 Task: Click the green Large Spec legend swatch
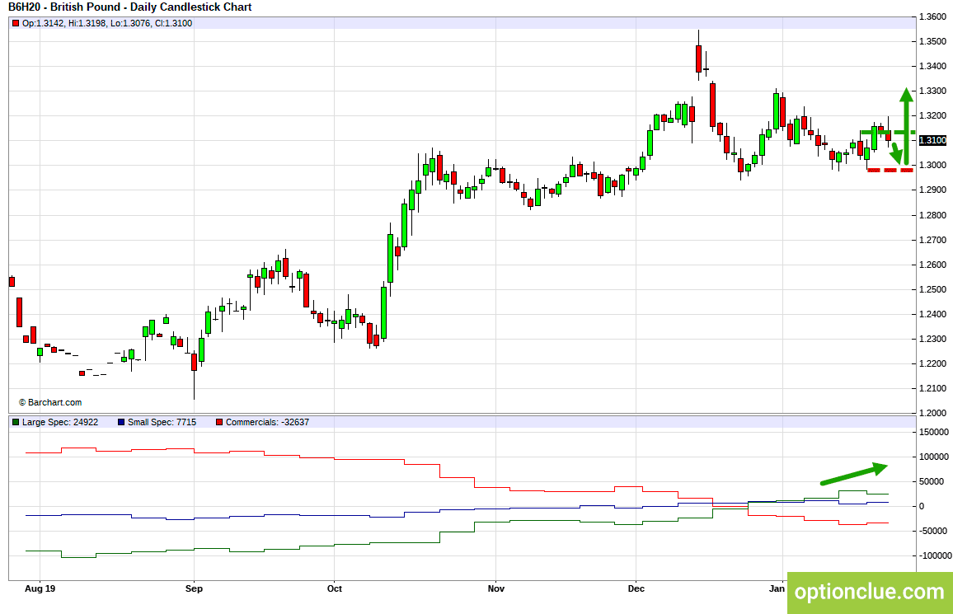tap(16, 422)
